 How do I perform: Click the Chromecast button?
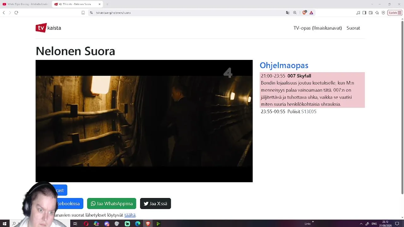click(60, 190)
